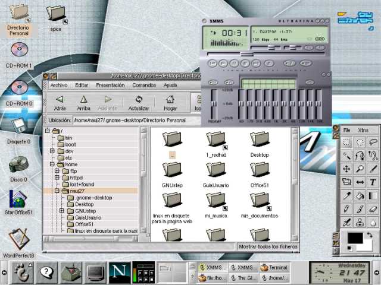Viewport: 381px width, 285px height.
Task: Open the GNOME foot main menu
Action: click(x=23, y=273)
